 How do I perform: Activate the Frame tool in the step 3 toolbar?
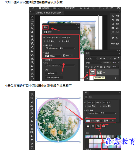[32, 36]
